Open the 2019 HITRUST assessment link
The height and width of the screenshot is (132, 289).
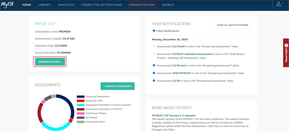[x=181, y=73]
